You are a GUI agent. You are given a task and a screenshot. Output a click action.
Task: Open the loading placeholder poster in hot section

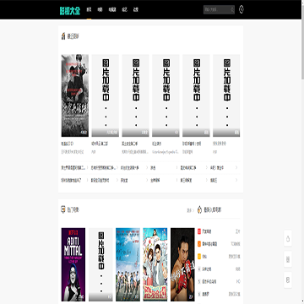(100, 264)
